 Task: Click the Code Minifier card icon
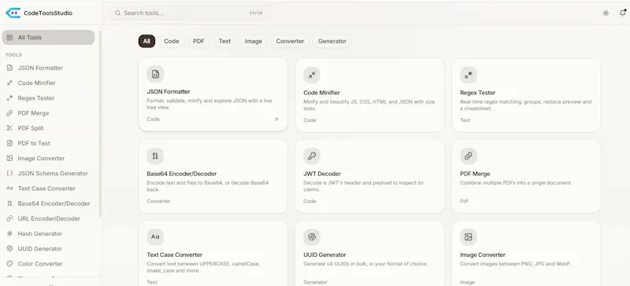[312, 75]
